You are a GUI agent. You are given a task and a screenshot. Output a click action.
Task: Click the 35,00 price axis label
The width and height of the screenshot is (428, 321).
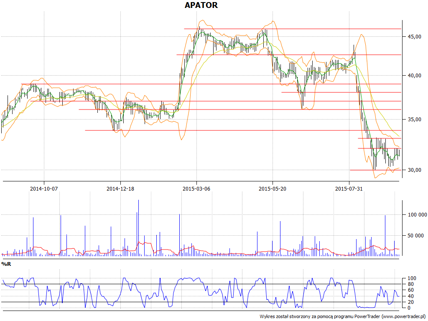point(414,120)
